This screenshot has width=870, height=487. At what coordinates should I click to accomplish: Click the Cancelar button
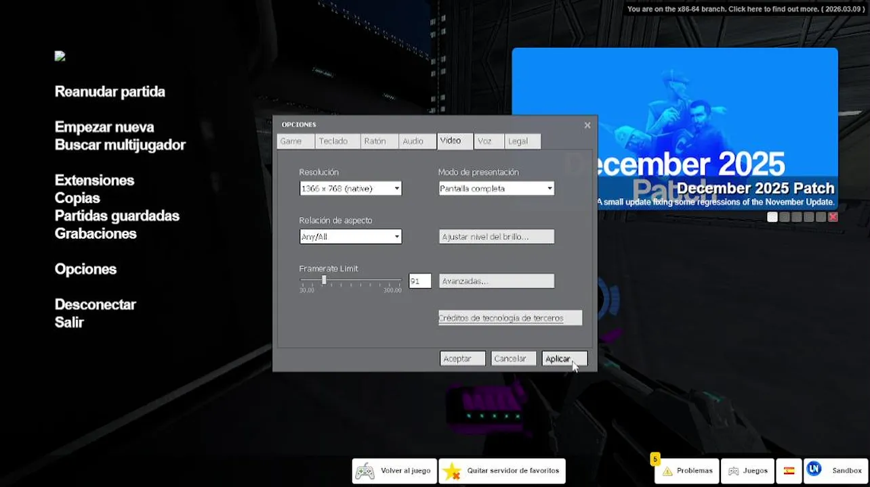(x=514, y=358)
